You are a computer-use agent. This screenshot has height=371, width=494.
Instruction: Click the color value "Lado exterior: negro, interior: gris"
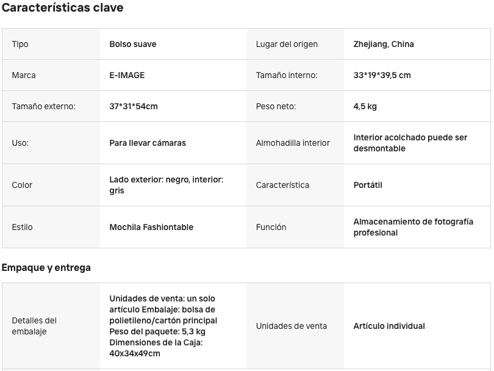tap(166, 185)
